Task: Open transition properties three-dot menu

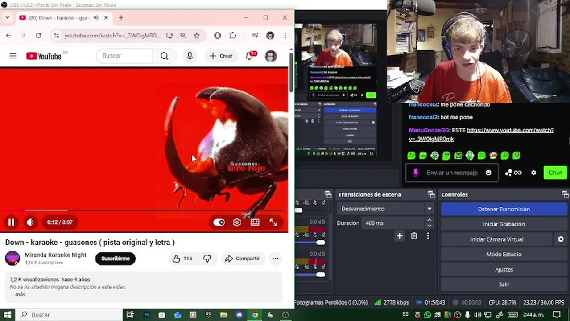Action: pyautogui.click(x=428, y=236)
